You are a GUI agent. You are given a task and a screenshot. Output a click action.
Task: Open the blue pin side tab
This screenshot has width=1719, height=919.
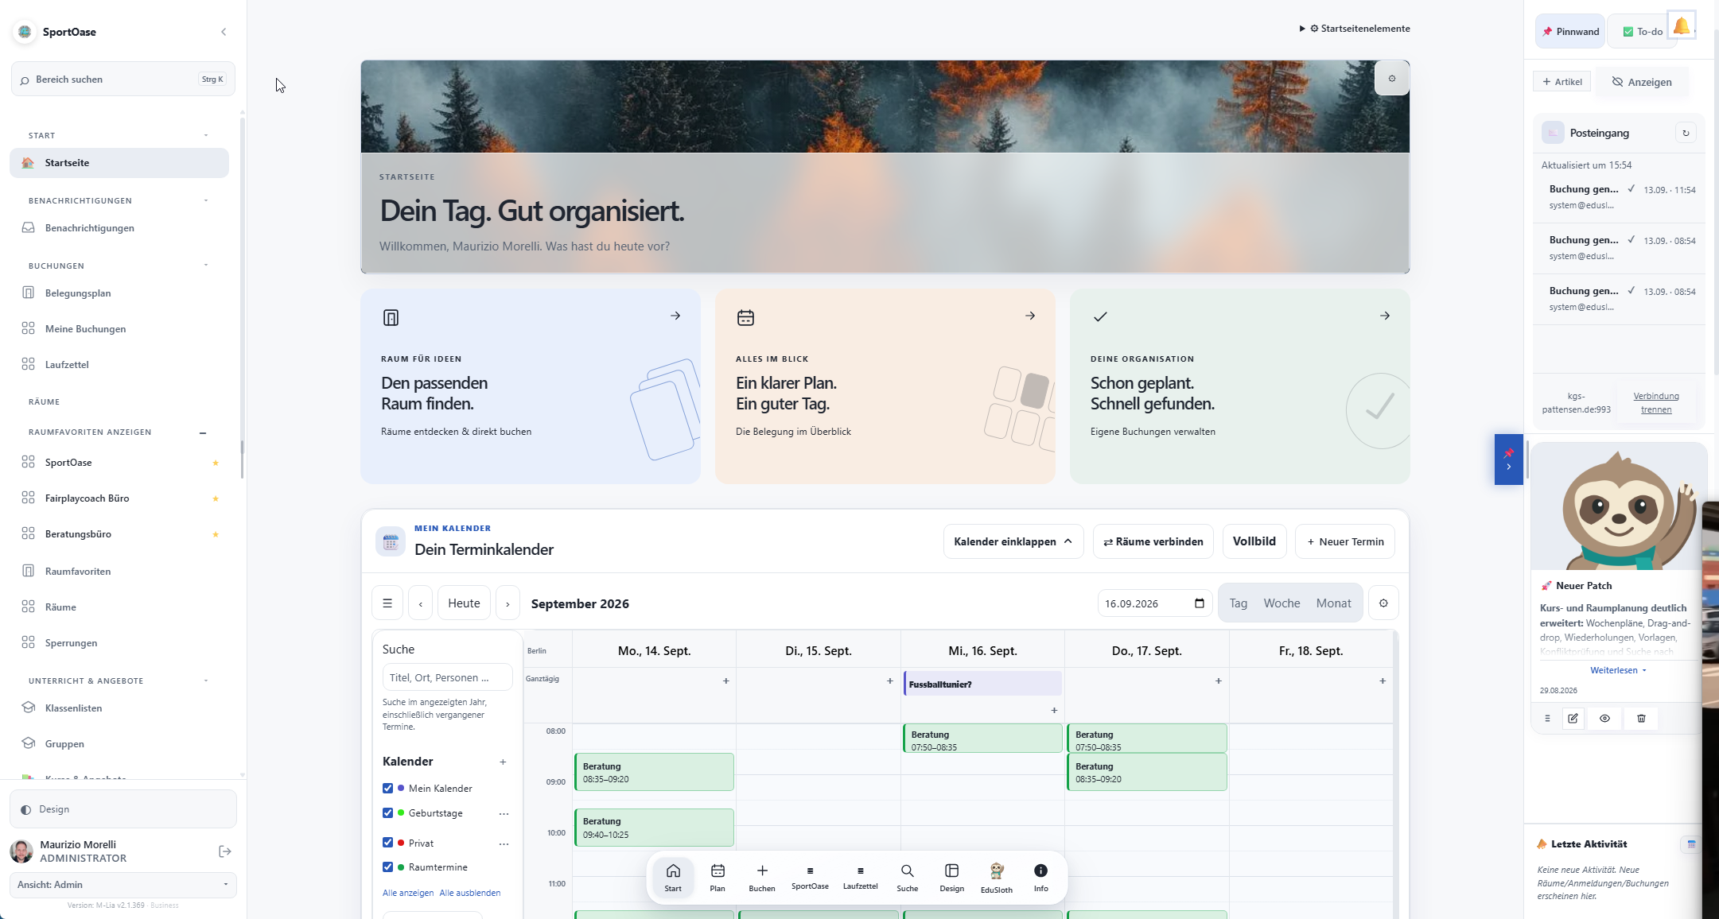(1508, 459)
